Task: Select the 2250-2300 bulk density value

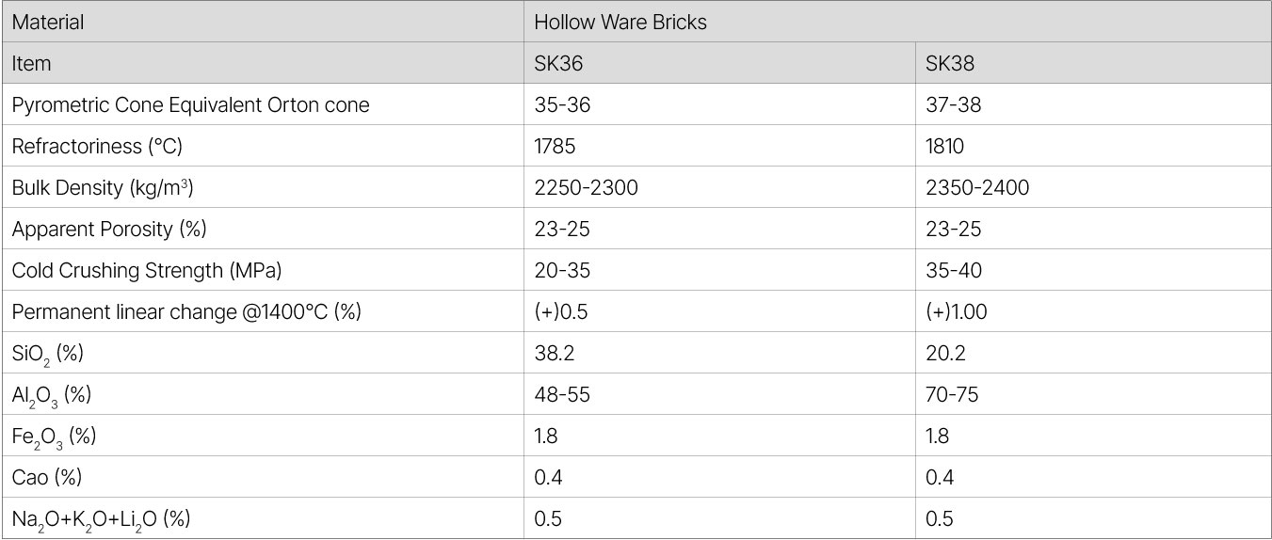Action: [586, 188]
